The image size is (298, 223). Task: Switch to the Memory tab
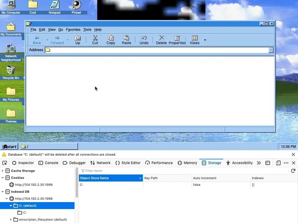pyautogui.click(x=187, y=163)
